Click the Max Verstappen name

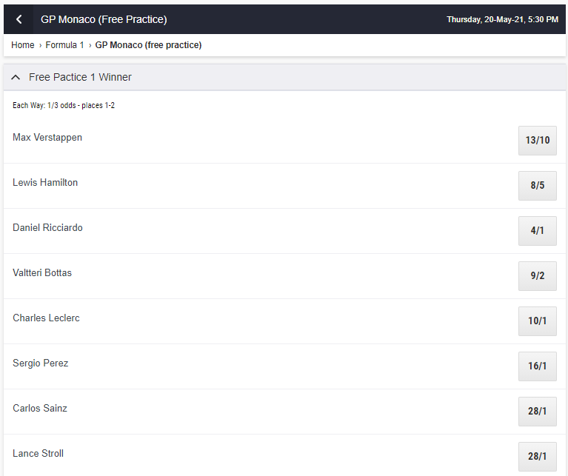pos(47,138)
